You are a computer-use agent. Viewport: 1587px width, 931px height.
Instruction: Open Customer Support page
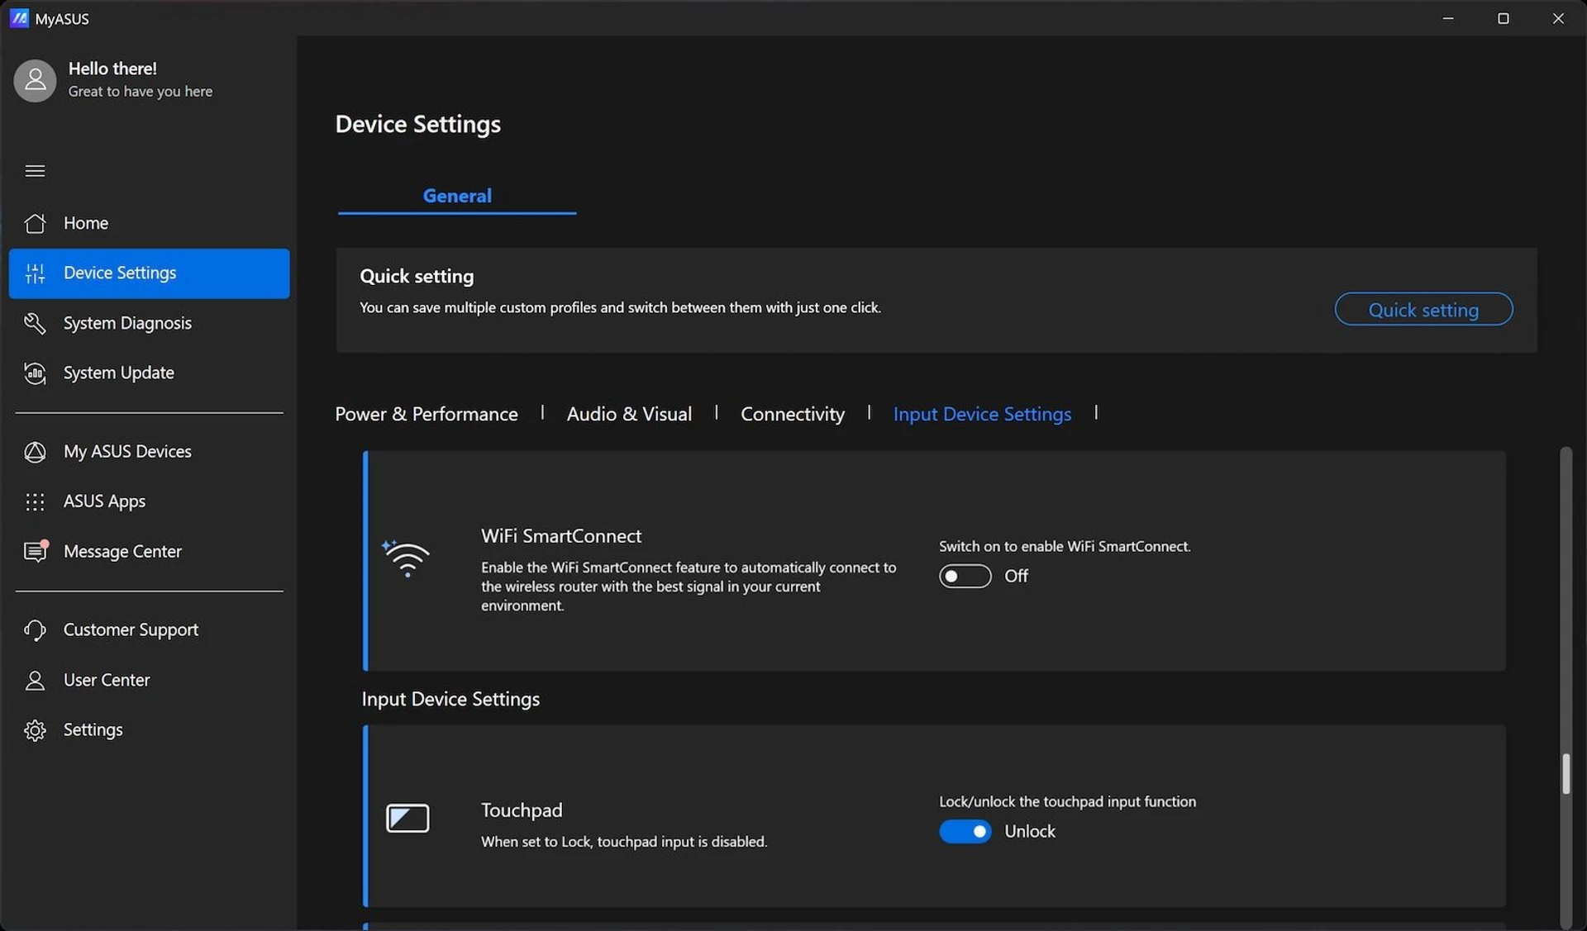(149, 630)
